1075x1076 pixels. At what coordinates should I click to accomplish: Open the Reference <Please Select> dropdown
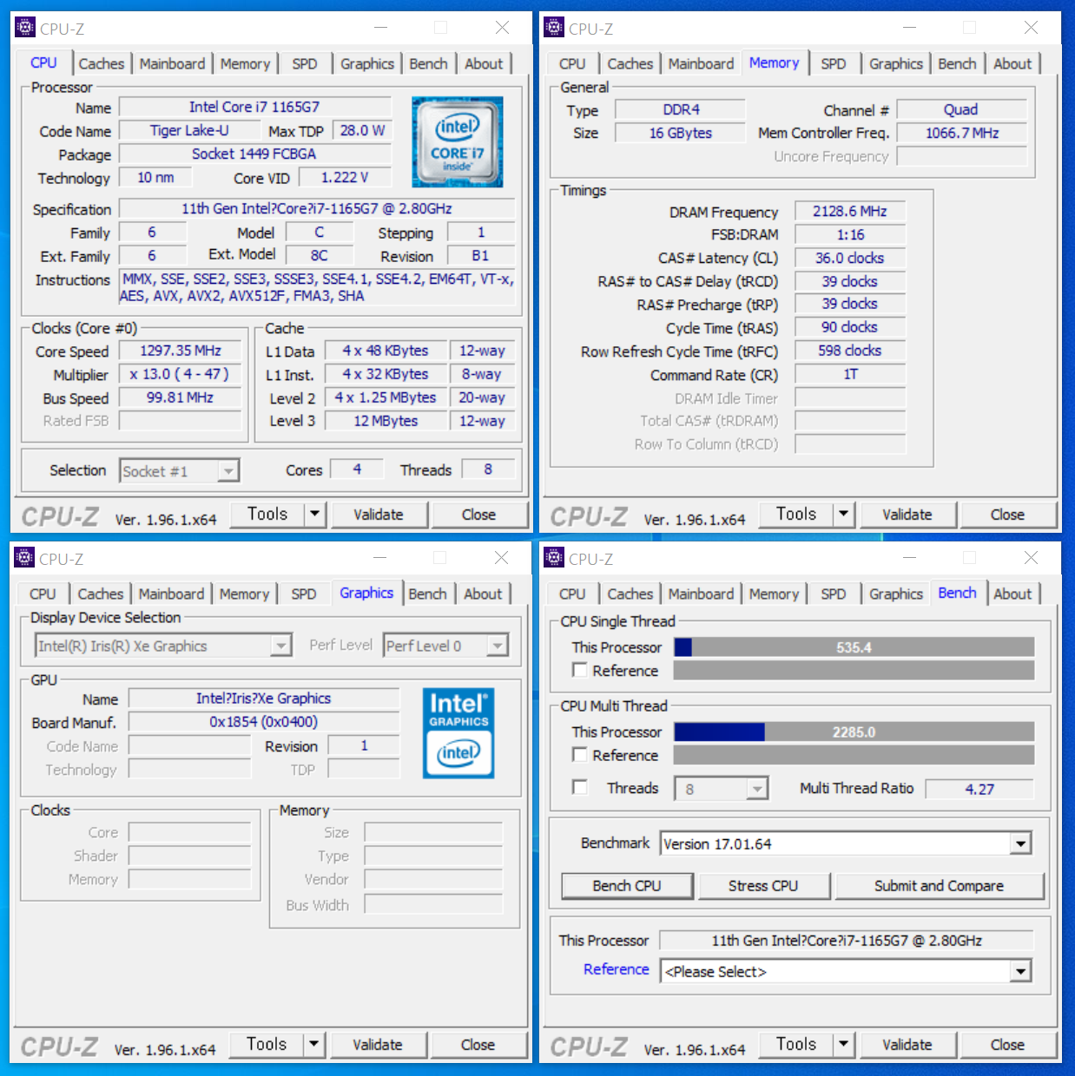[1021, 971]
